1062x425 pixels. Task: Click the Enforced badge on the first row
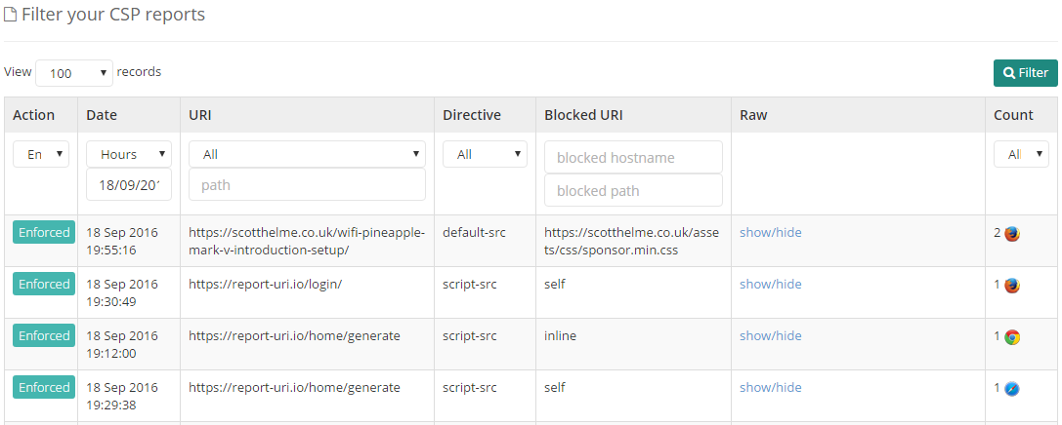pyautogui.click(x=44, y=233)
